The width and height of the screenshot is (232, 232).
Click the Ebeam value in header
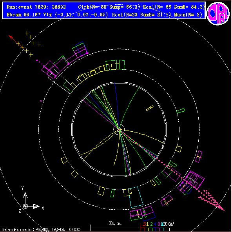click(x=24, y=15)
